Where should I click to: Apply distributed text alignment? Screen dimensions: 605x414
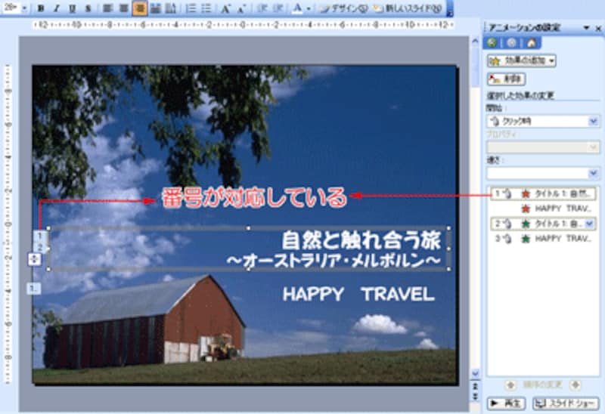point(155,8)
